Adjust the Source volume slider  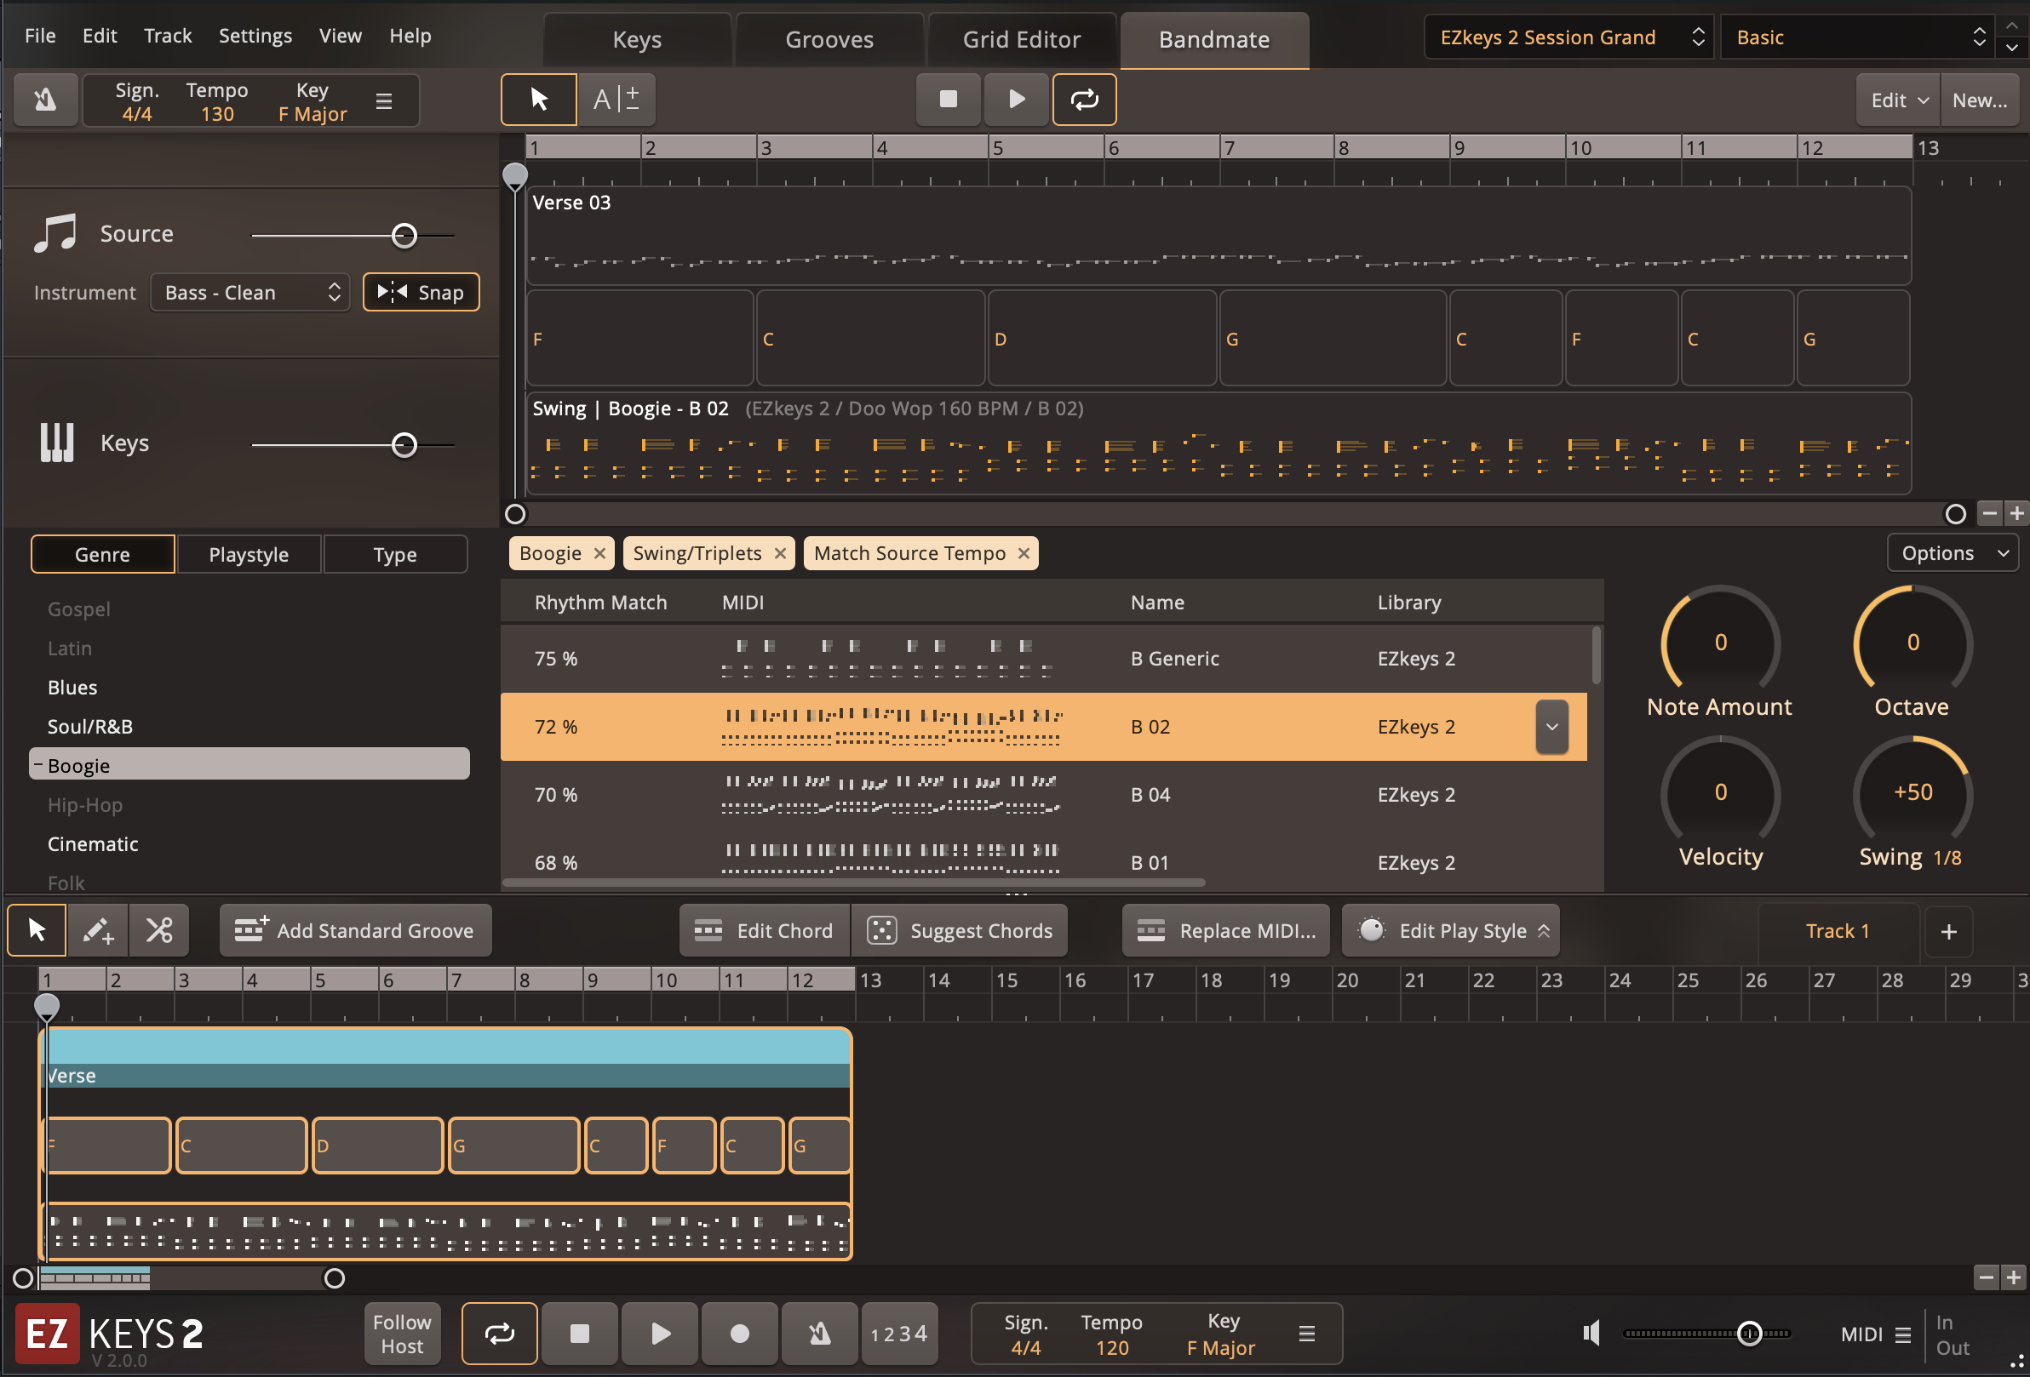pos(404,236)
